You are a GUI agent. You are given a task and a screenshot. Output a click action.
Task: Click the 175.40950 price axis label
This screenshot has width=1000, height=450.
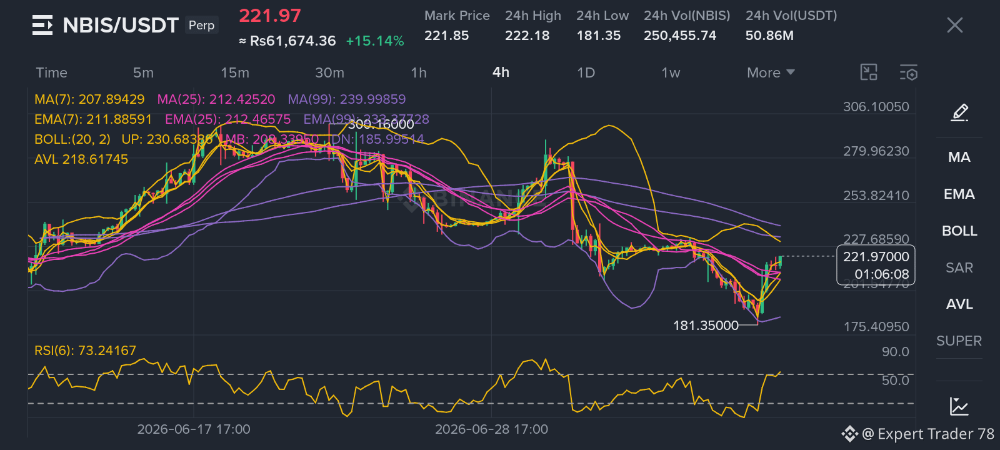[x=876, y=327]
